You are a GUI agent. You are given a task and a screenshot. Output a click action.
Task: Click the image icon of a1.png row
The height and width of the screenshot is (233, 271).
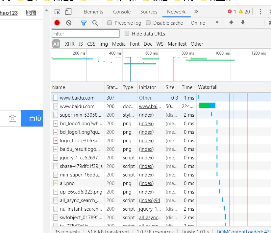coord(56,183)
